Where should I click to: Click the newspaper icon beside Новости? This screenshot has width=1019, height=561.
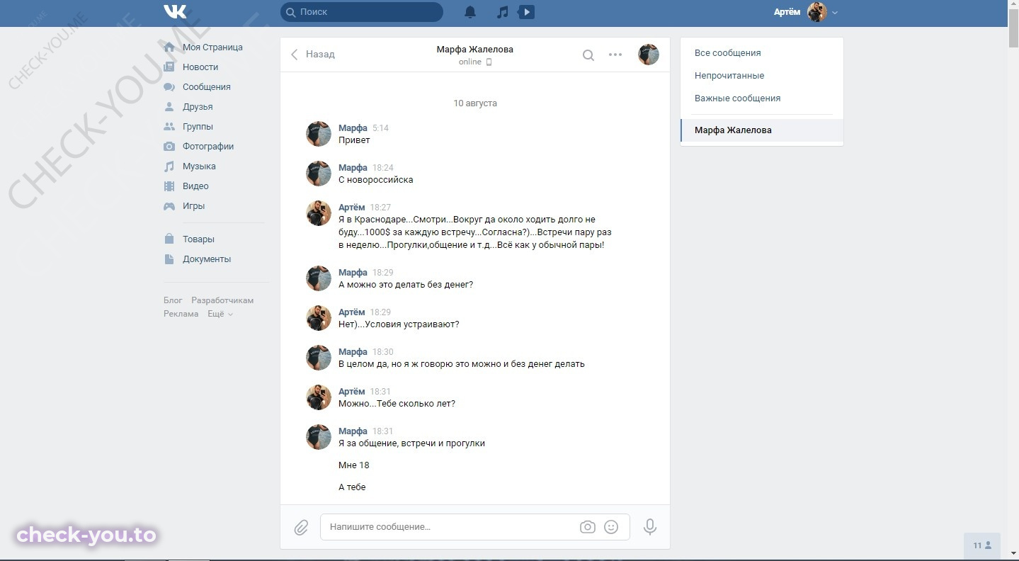(169, 67)
